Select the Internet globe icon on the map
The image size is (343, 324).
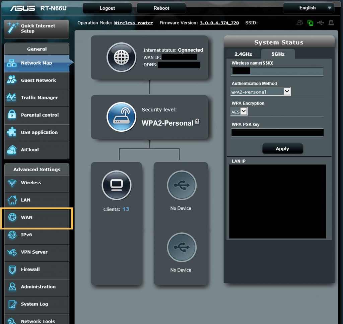tap(121, 57)
